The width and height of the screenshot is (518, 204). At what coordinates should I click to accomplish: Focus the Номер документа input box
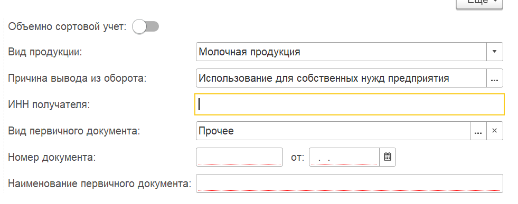tap(240, 157)
